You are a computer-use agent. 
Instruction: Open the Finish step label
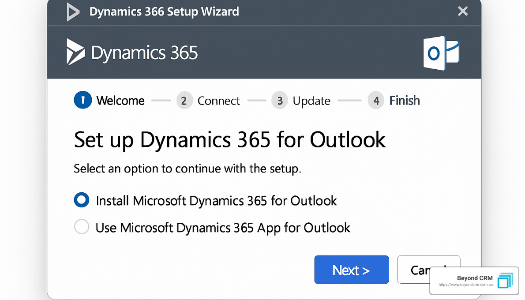[405, 101]
